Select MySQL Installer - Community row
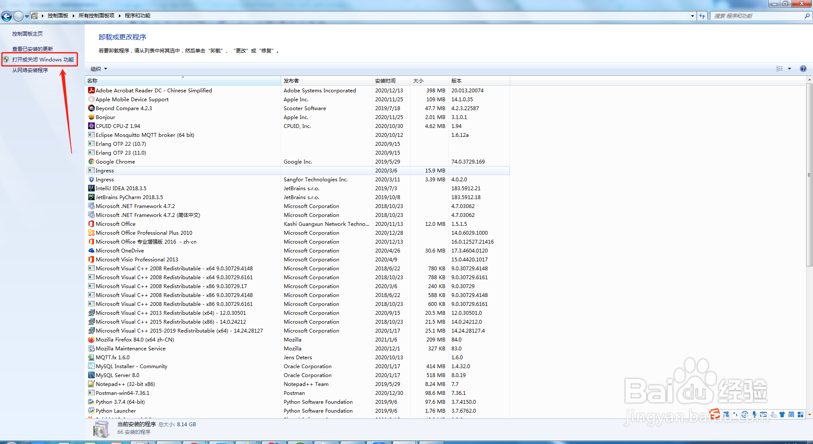 [298, 366]
